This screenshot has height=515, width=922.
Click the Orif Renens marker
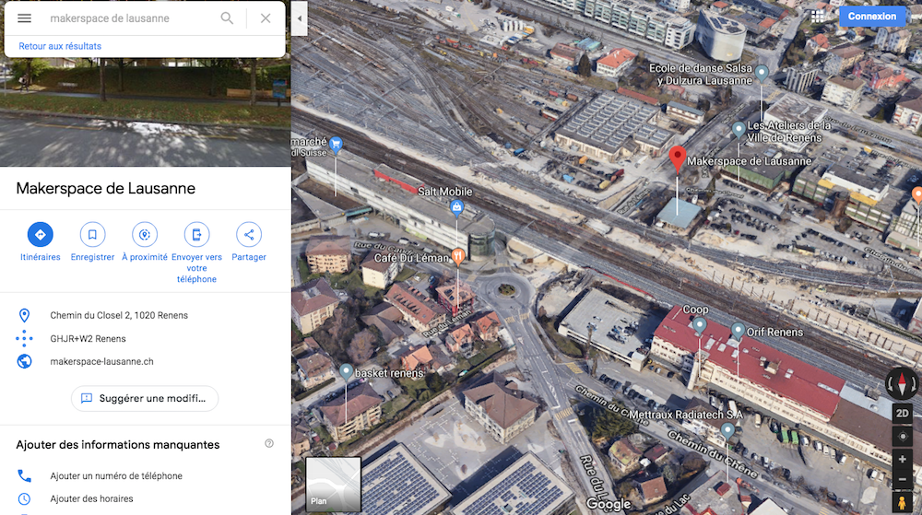click(738, 331)
